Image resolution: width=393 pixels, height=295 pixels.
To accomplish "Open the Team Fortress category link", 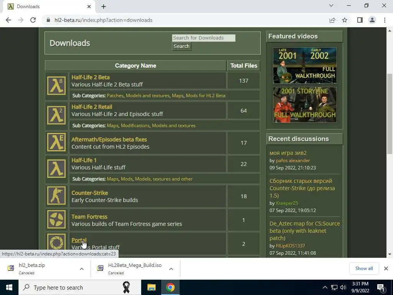I will pyautogui.click(x=89, y=217).
